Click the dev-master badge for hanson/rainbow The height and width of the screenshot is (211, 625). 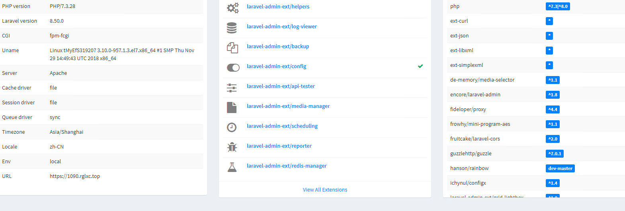click(x=560, y=168)
